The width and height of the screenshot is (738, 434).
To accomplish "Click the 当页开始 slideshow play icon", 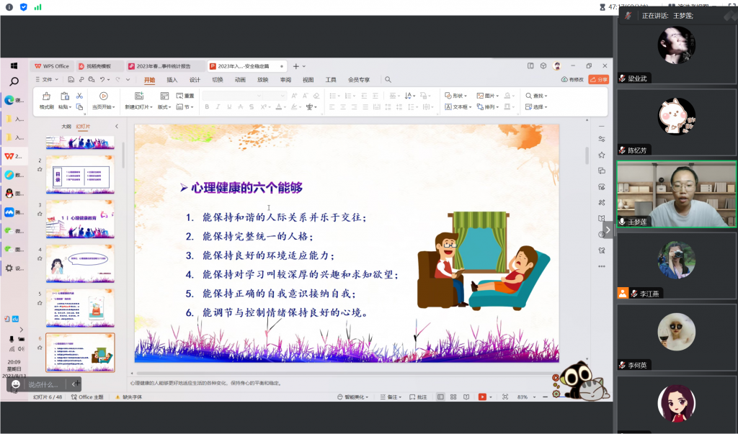I will pyautogui.click(x=103, y=96).
